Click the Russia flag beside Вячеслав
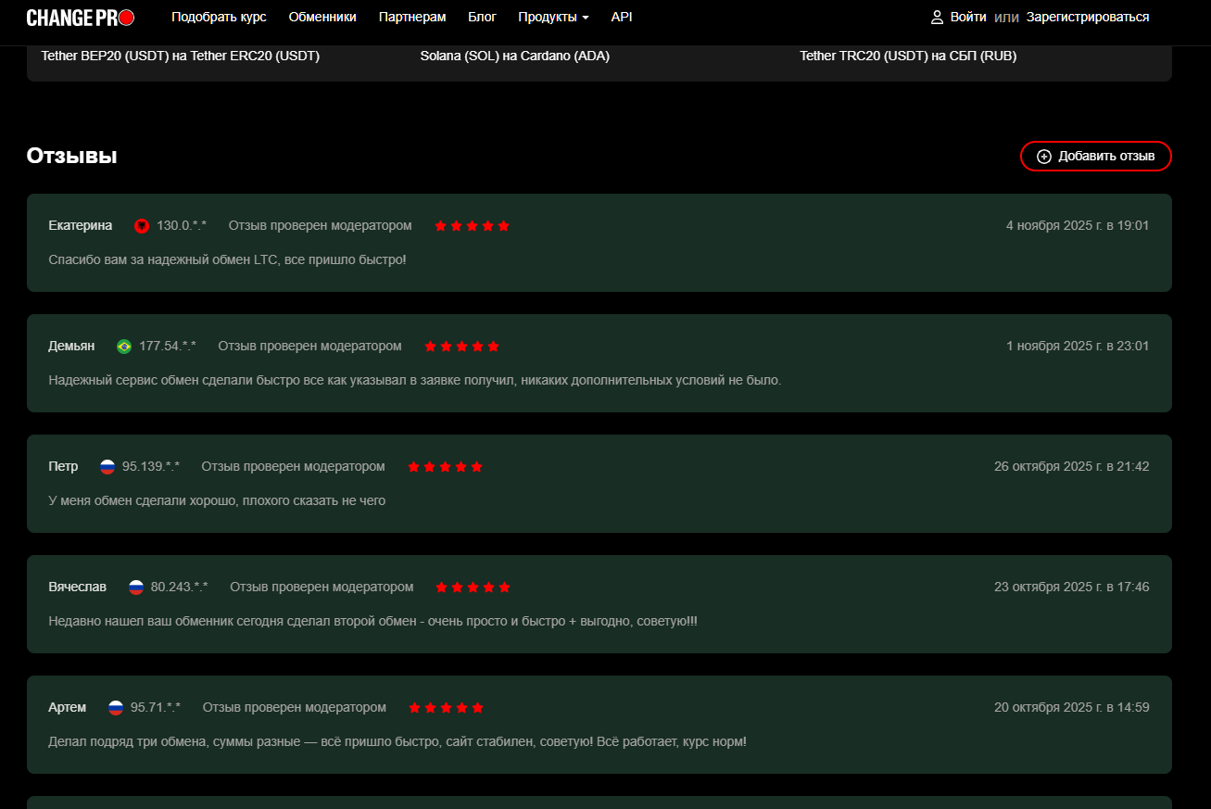Viewport: 1211px width, 809px height. [x=135, y=587]
